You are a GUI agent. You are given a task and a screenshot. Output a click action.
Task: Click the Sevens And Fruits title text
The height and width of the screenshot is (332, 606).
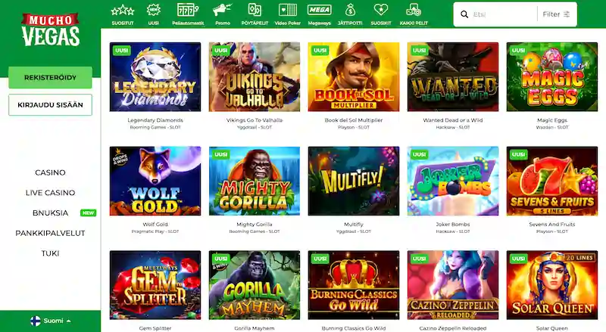552,225
